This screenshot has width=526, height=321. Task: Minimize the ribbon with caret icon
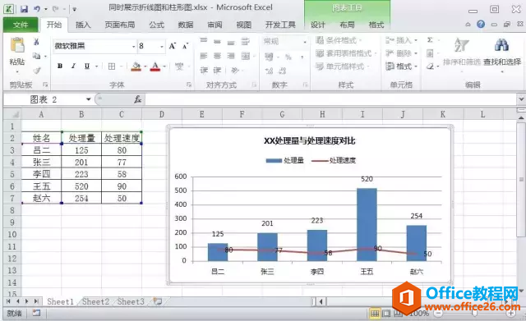(468, 25)
